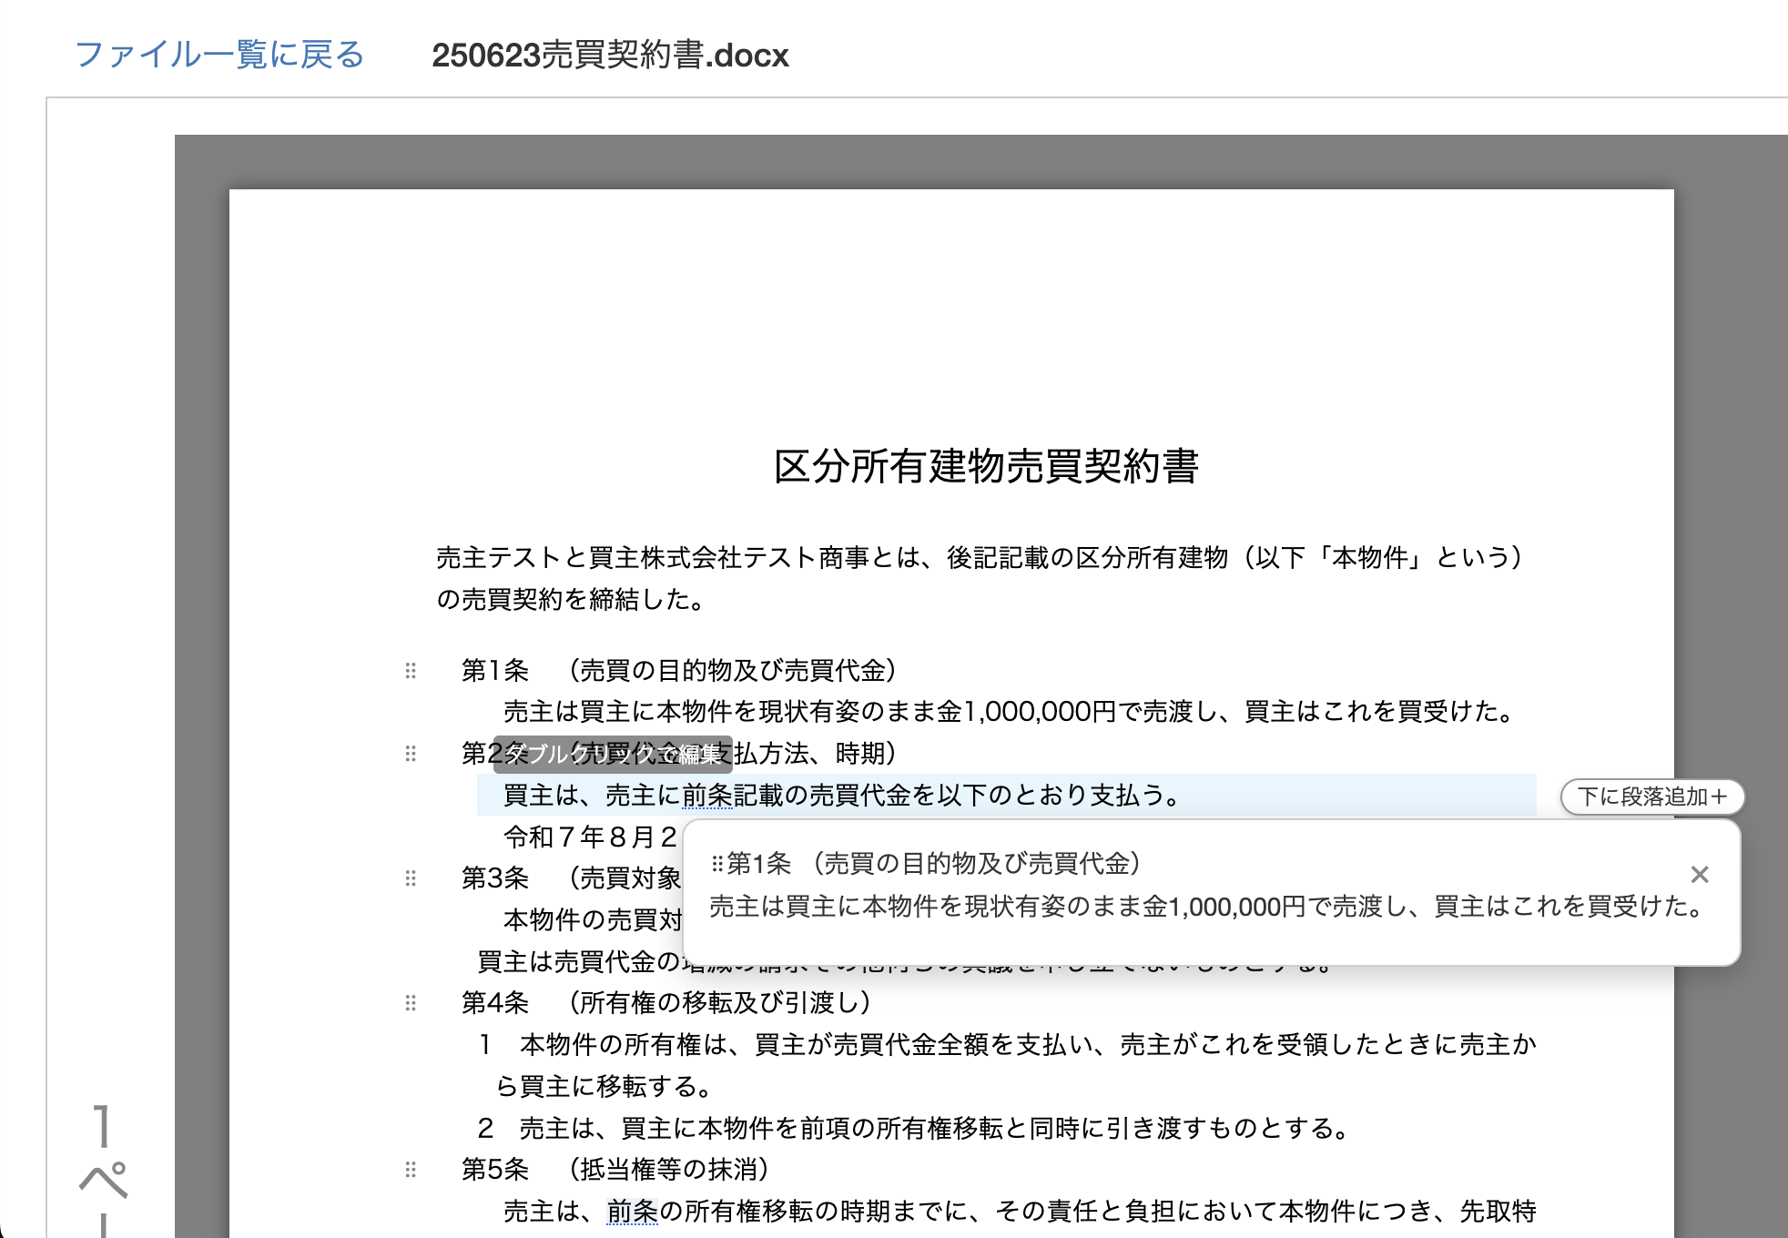This screenshot has width=1788, height=1238.
Task: Click 前条 reference link in 第2条 paragraph
Action: click(706, 796)
